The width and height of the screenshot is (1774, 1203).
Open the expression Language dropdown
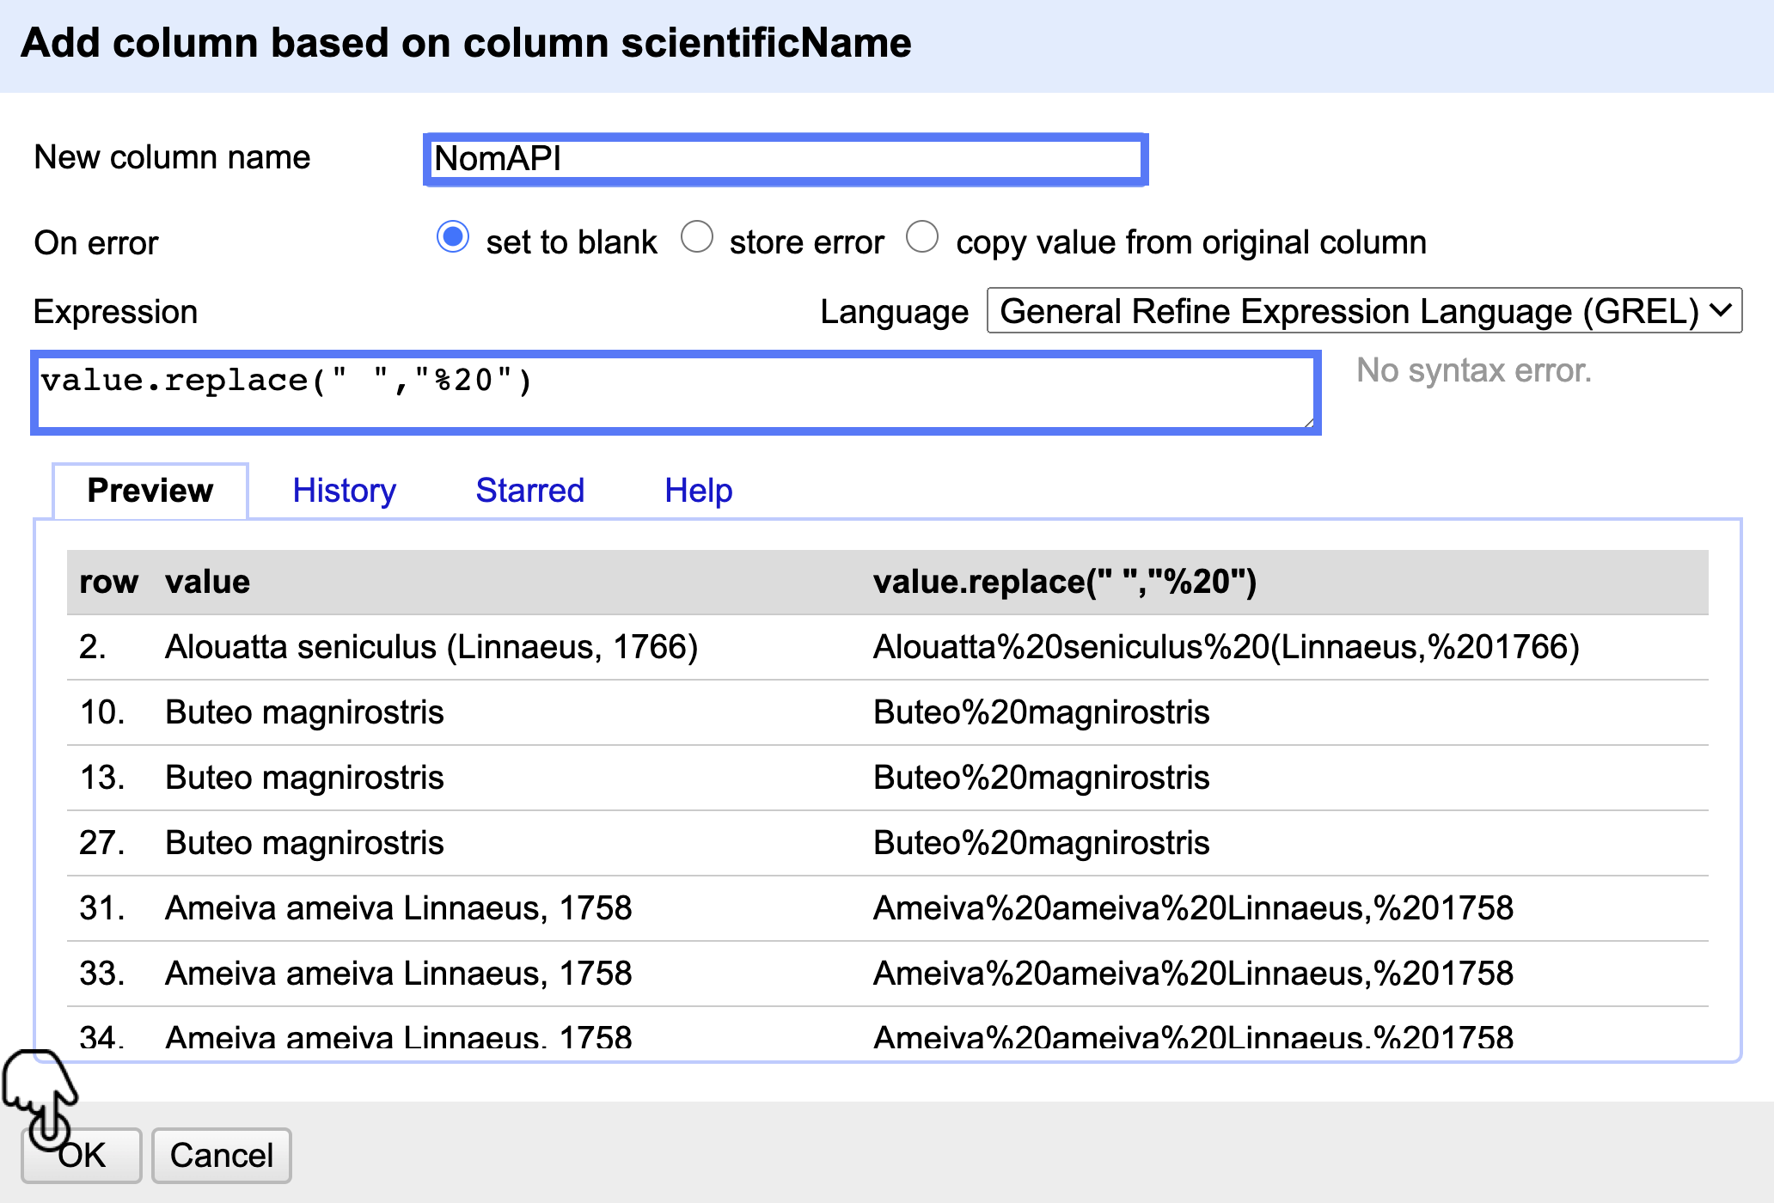[x=1363, y=311]
